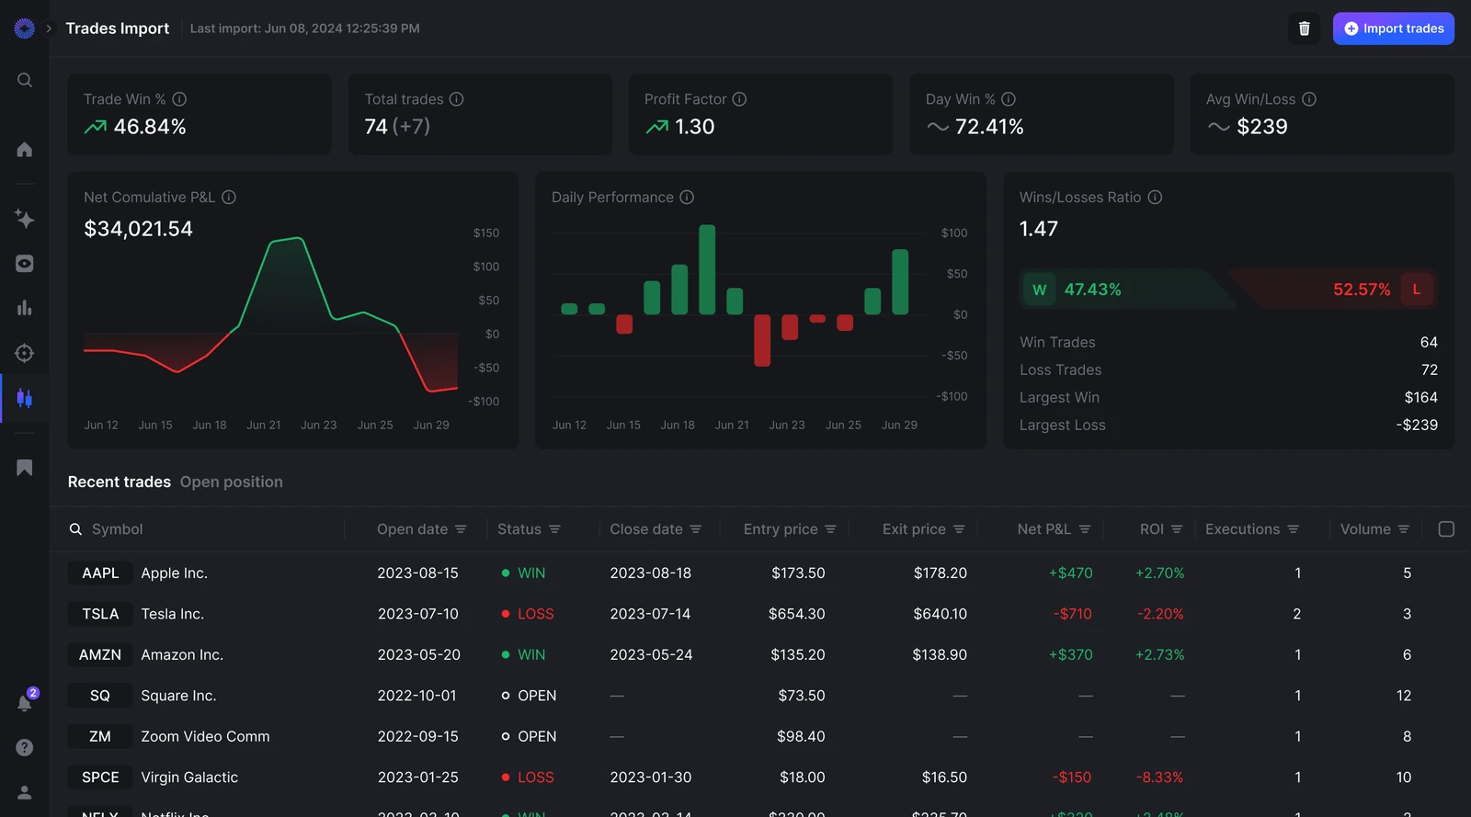Click TSLA exit price $640.10

coord(941,614)
